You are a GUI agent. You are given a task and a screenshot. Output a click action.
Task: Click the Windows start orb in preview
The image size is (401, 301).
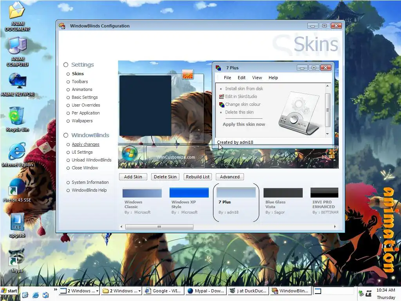tap(130, 153)
